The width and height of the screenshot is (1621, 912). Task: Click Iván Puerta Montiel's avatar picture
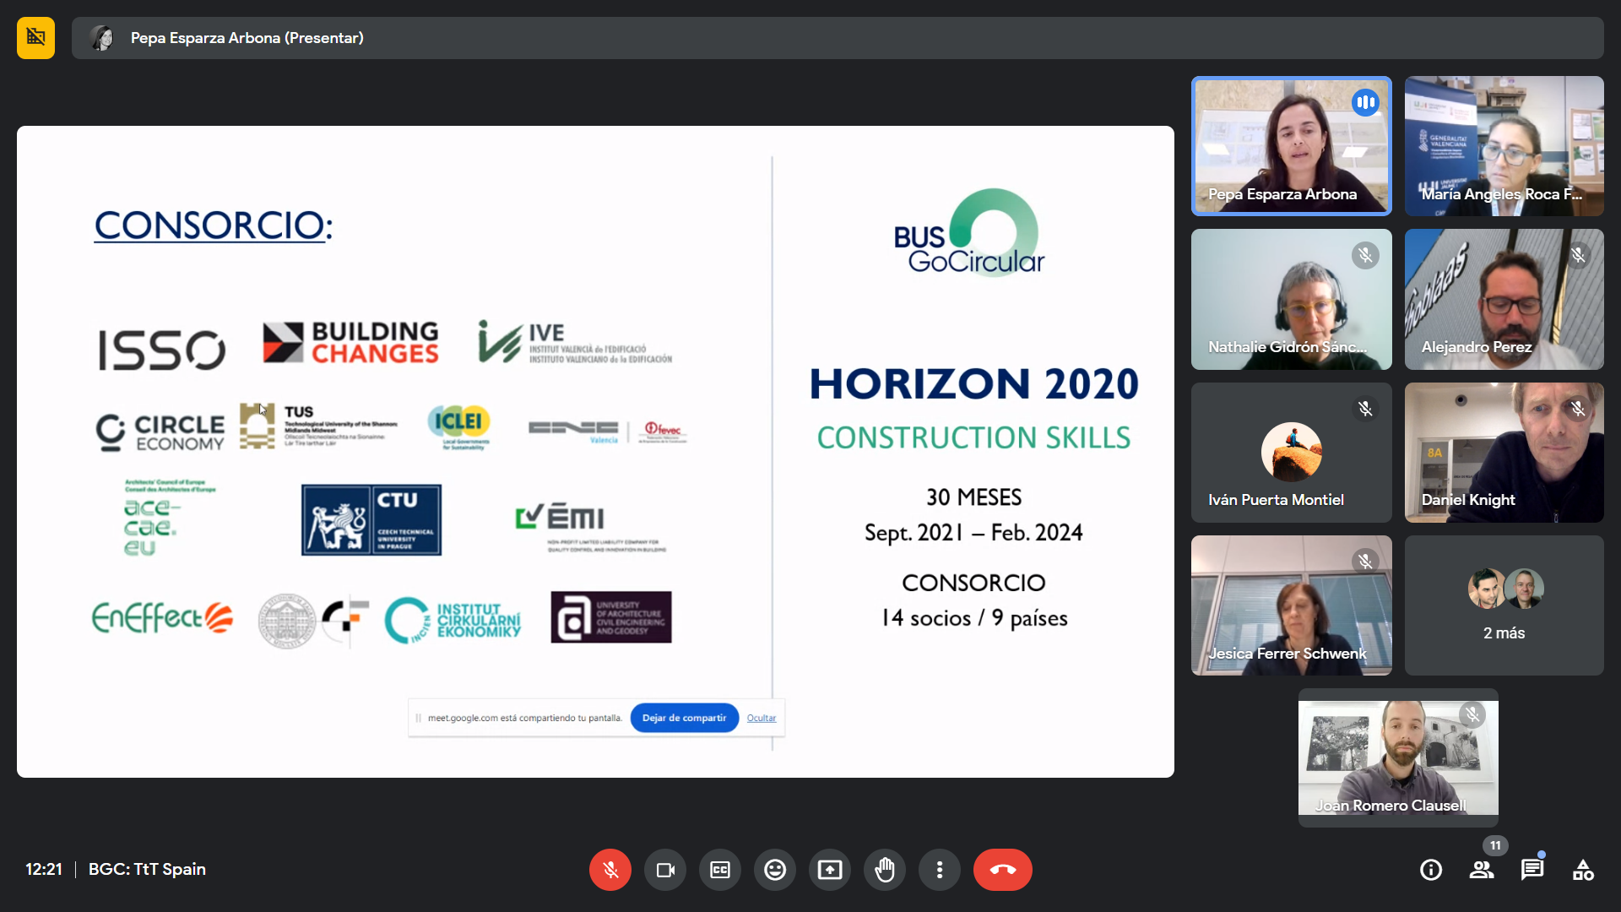point(1292,453)
